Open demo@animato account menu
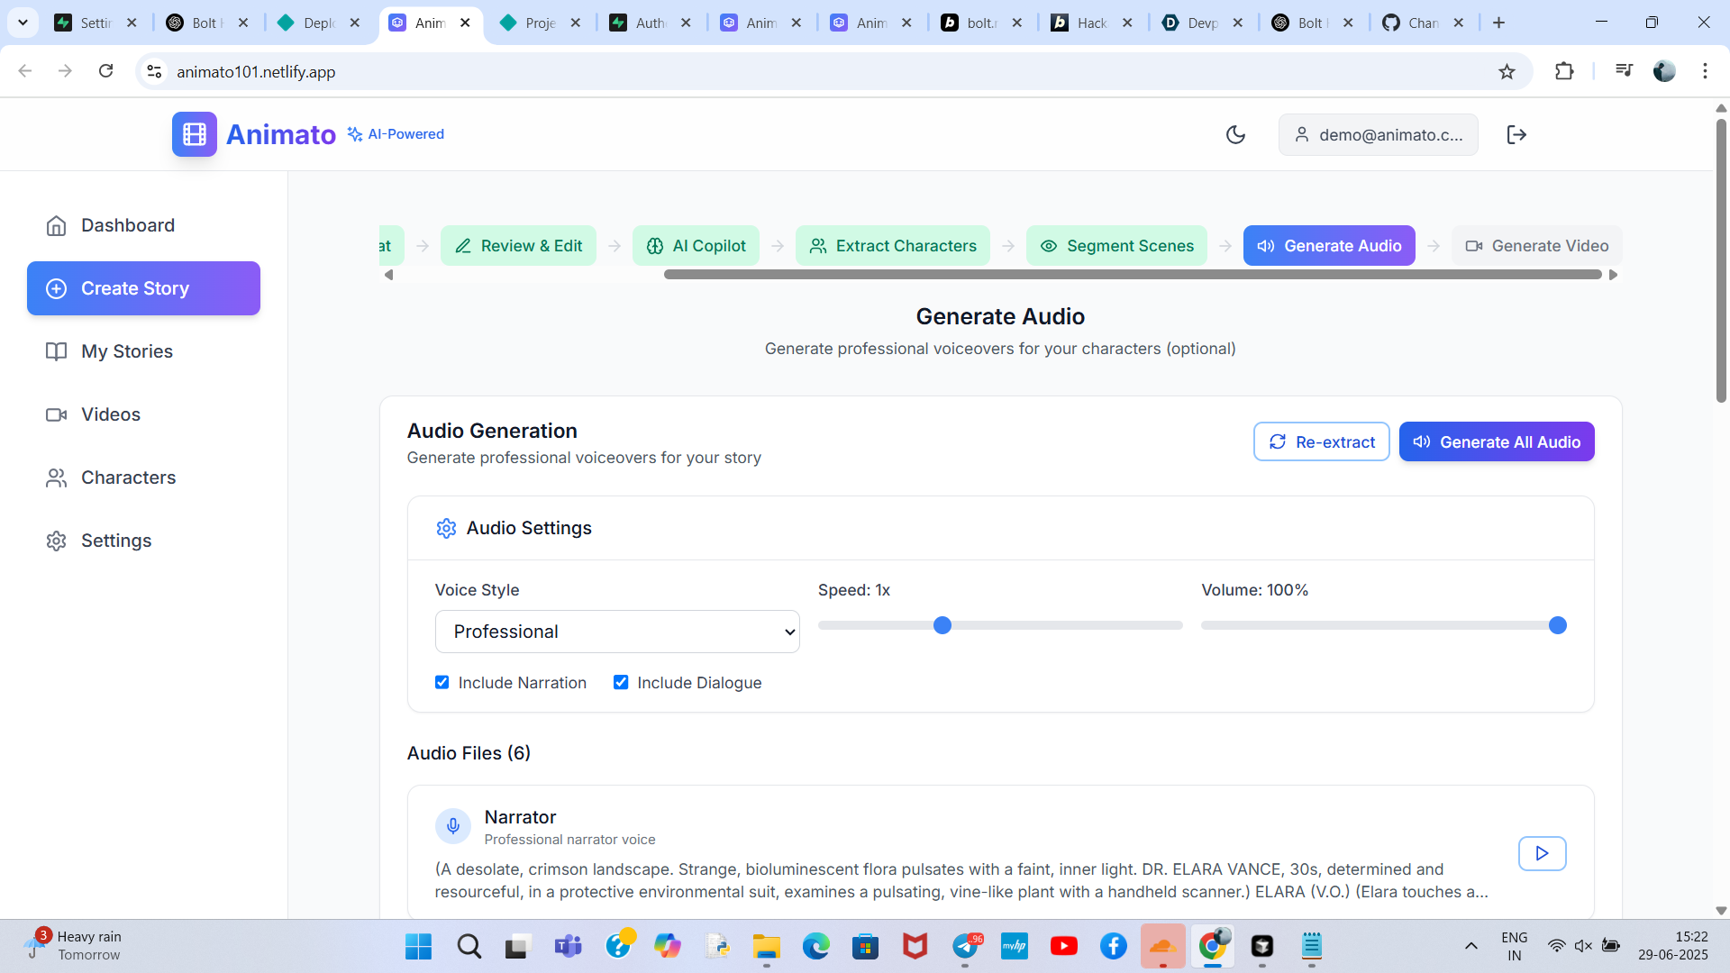The image size is (1730, 973). (x=1378, y=134)
